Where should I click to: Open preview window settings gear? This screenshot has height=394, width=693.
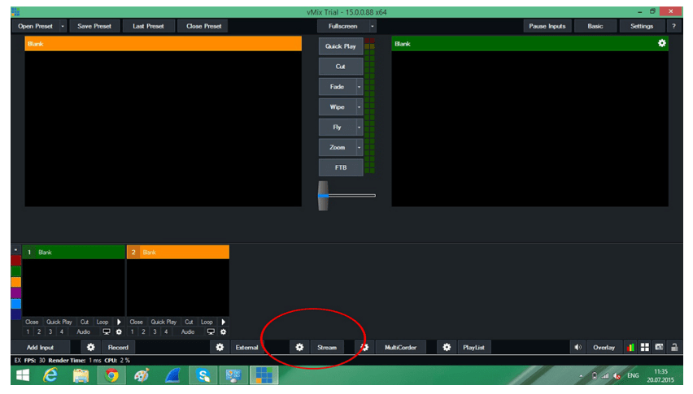click(x=661, y=43)
